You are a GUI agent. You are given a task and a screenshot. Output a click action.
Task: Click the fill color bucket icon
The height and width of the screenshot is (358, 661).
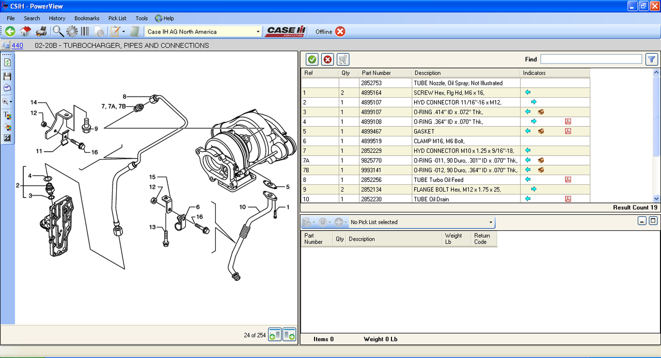[7, 127]
